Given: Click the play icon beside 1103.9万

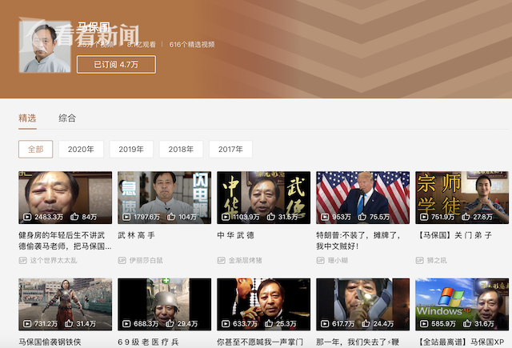Looking at the screenshot, I should pyautogui.click(x=226, y=217).
